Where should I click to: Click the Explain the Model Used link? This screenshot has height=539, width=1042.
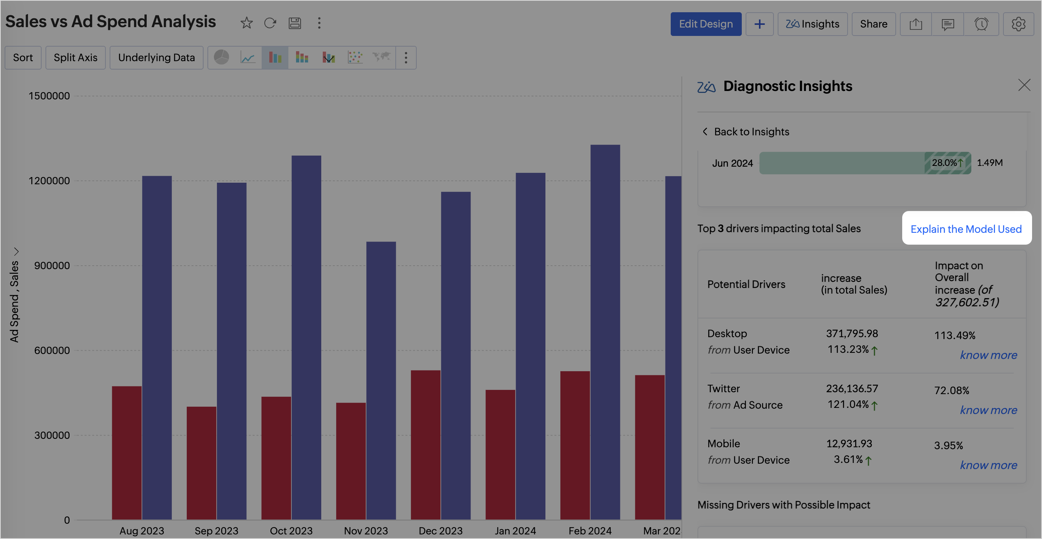click(966, 229)
